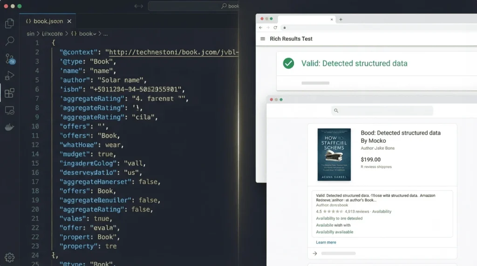The width and height of the screenshot is (477, 266).
Task: Click the $199.00 price
Action: point(370,160)
